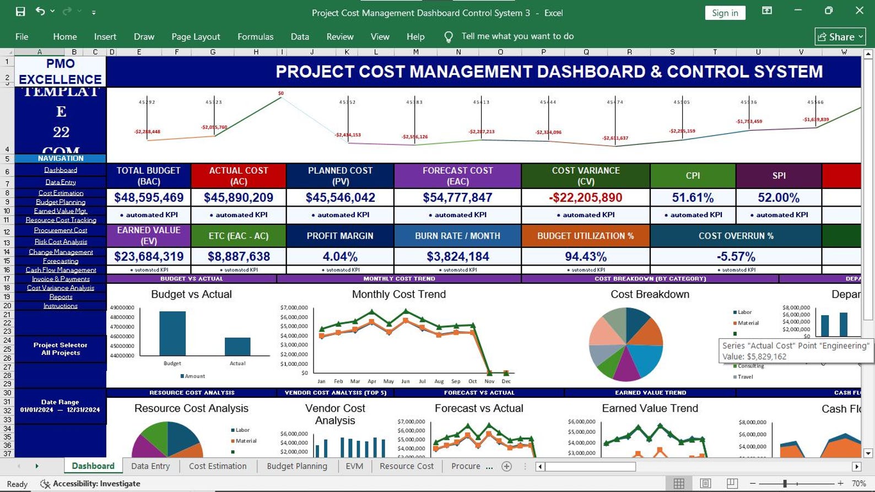Click the Select All corner triangle
875x492 pixels.
point(7,52)
